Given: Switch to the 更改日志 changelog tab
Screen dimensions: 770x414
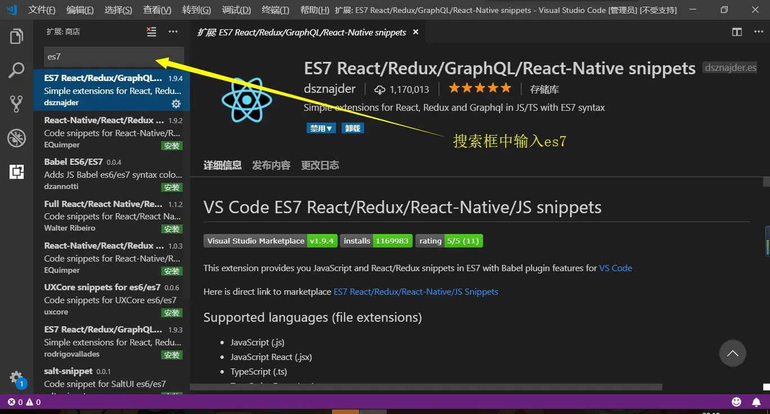Looking at the screenshot, I should [x=320, y=165].
